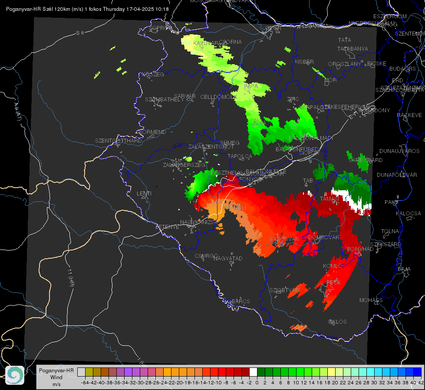Click the KALOCSA label
The image size is (425, 390).
[408, 214]
